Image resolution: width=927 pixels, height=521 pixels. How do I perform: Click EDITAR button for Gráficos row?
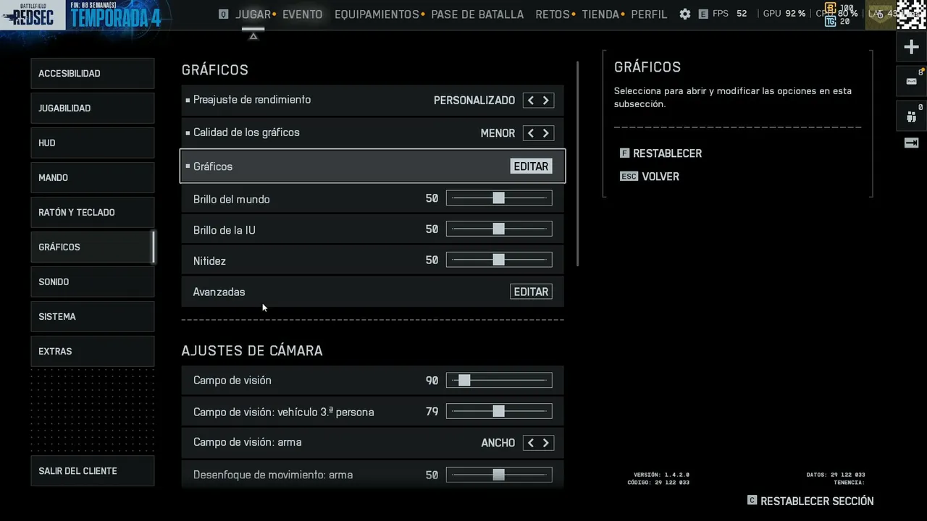coord(531,166)
